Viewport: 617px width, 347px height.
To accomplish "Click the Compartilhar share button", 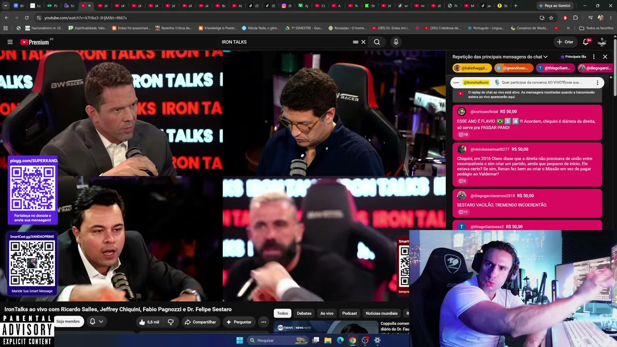I will 200,322.
